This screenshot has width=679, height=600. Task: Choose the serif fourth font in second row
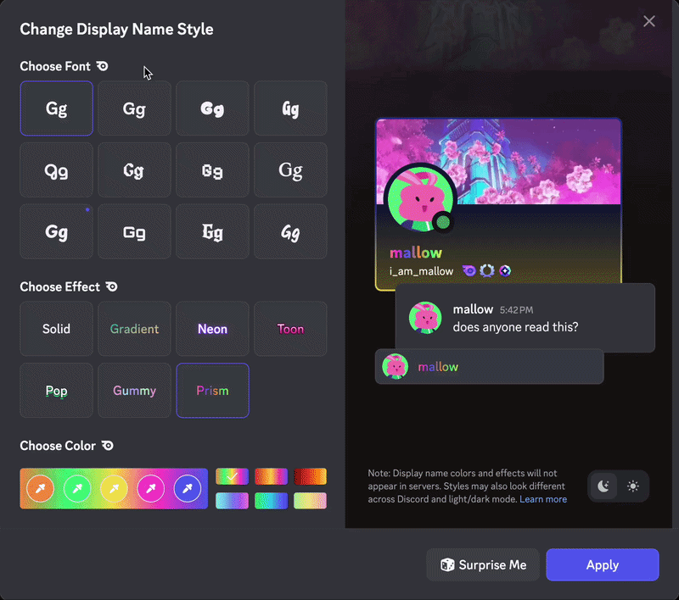(x=290, y=169)
